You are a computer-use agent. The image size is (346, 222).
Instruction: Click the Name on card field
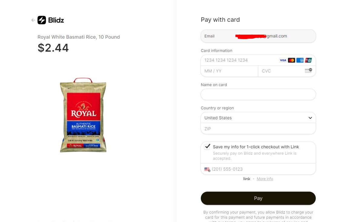[x=258, y=95]
